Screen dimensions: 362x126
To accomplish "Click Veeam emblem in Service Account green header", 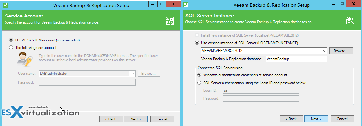I will pos(170,20).
